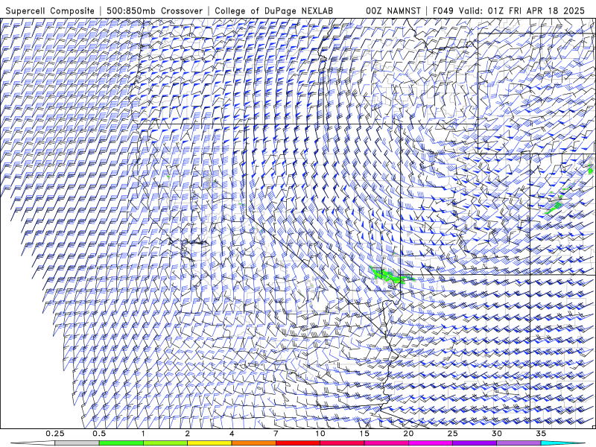This screenshot has height=447, width=596.
Task: Click the gray 0.25–0.5 legend swatch
Action: [x=77, y=443]
